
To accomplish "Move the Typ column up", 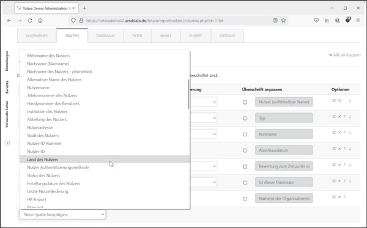I will click(x=345, y=117).
